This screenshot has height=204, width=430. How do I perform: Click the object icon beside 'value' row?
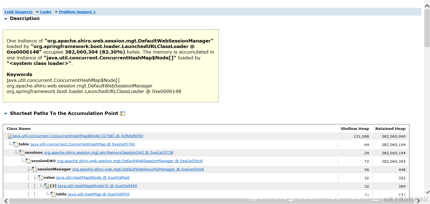41,178
